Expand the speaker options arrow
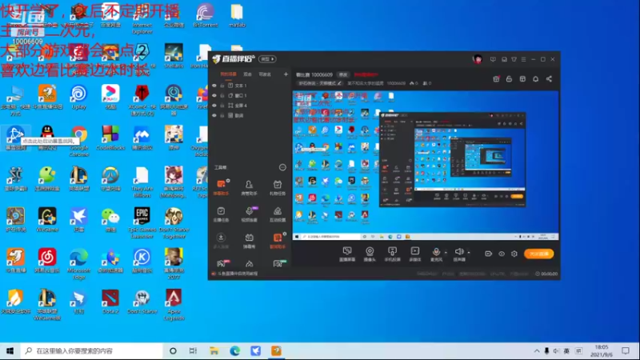This screenshot has height=360, width=640. [x=469, y=253]
